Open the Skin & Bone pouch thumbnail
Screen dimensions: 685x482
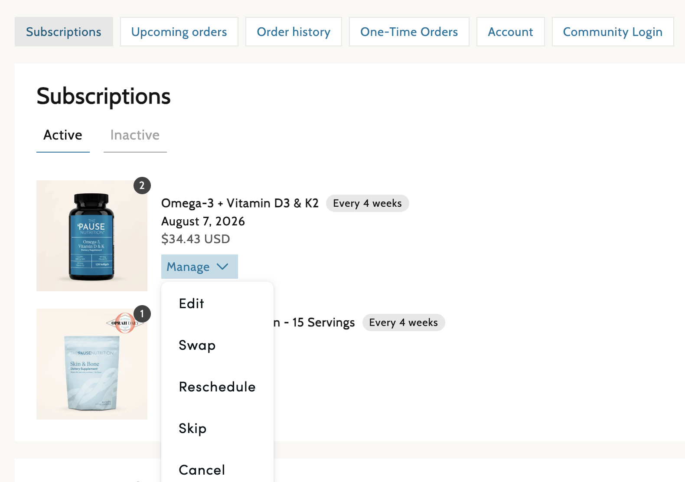[x=92, y=364]
